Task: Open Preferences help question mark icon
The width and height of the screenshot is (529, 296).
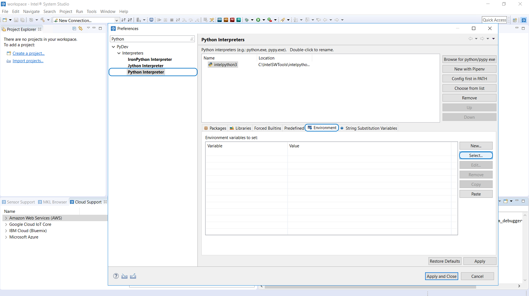Action: [x=116, y=276]
